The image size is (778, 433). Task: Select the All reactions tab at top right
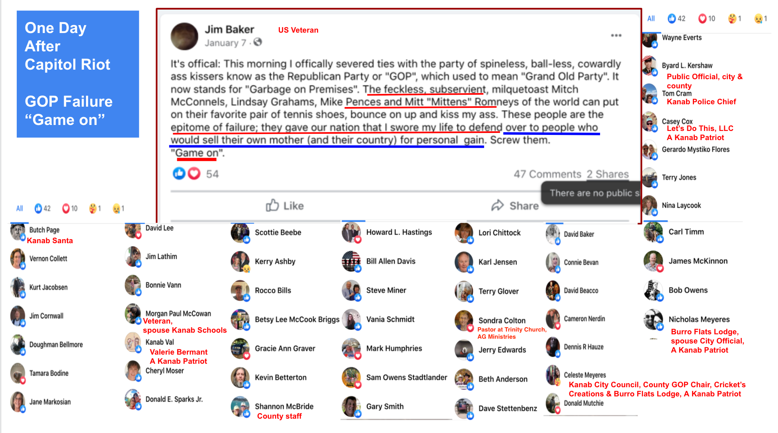[651, 19]
